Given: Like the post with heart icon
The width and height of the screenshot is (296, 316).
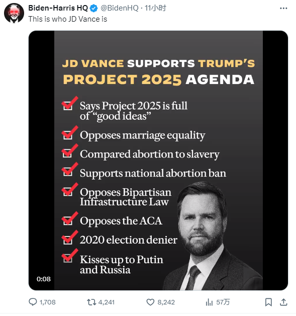Looking at the screenshot, I should click(x=150, y=302).
